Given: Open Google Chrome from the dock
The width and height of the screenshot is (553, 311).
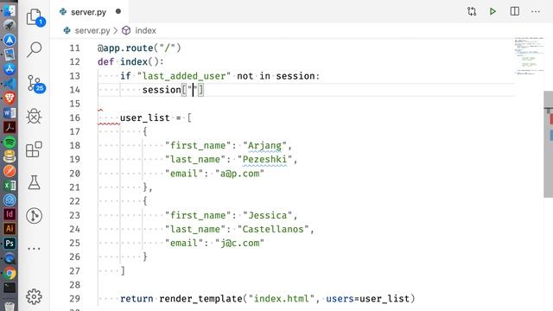Looking at the screenshot, I should click(x=10, y=273).
